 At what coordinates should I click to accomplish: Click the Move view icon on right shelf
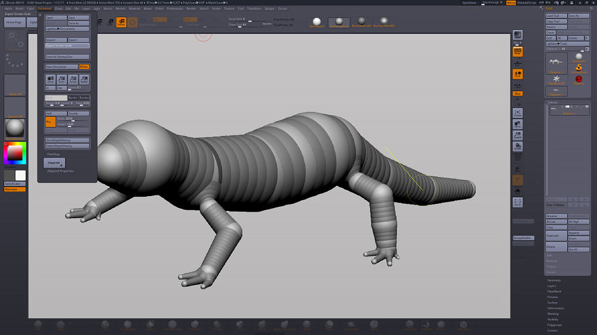[x=518, y=124]
